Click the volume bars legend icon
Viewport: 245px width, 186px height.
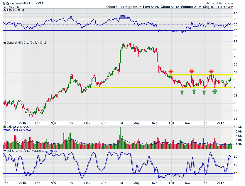click(x=5, y=127)
